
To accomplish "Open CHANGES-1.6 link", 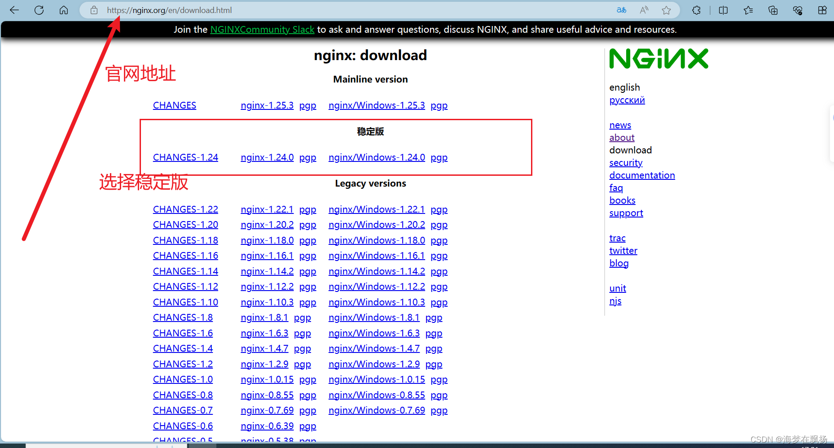I will point(183,333).
